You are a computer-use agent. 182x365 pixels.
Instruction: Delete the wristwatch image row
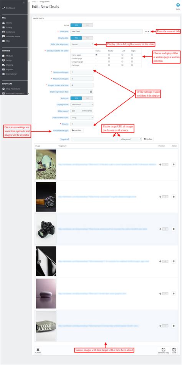pos(174,197)
